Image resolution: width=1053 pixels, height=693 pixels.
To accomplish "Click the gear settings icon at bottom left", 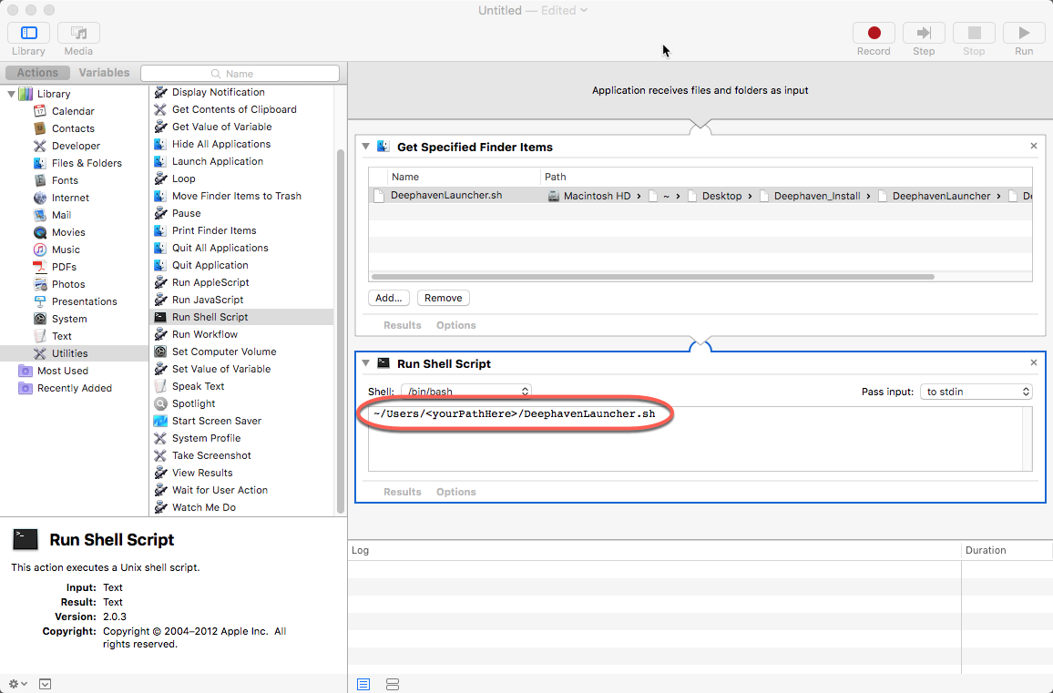I will point(17,684).
